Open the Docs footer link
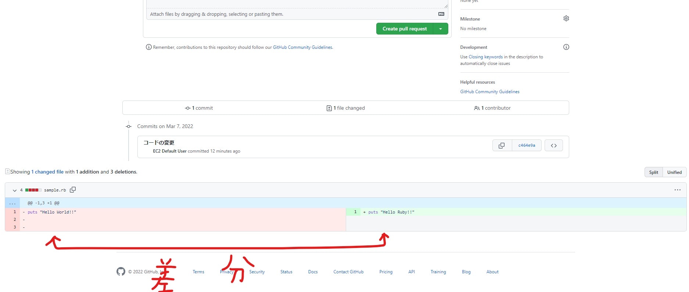This screenshot has width=689, height=292. pos(313,272)
